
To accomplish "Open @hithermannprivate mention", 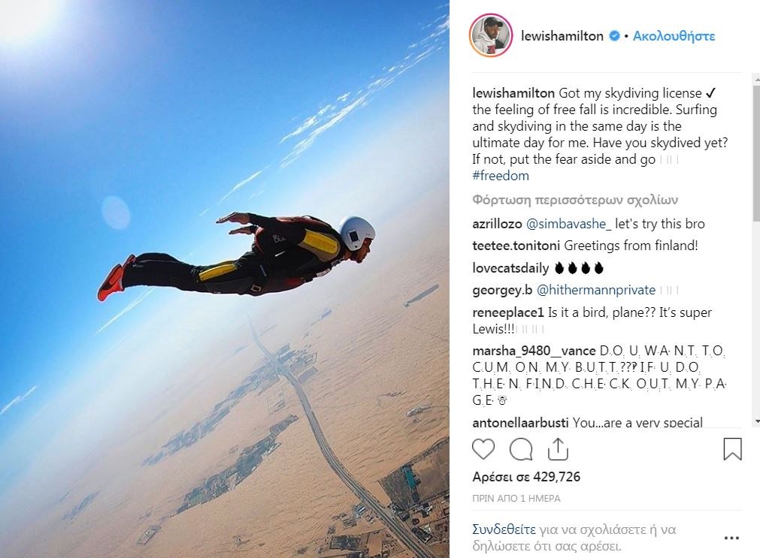I will [x=595, y=290].
